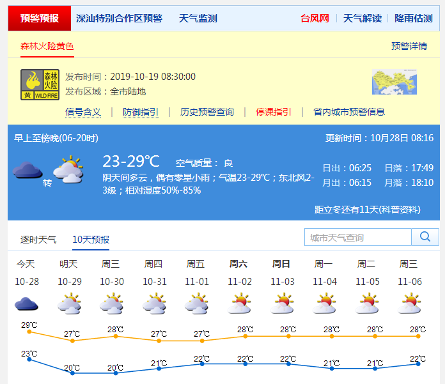This screenshot has height=384, width=445.
Task: Click the 停课指引 link
Action: point(274,112)
